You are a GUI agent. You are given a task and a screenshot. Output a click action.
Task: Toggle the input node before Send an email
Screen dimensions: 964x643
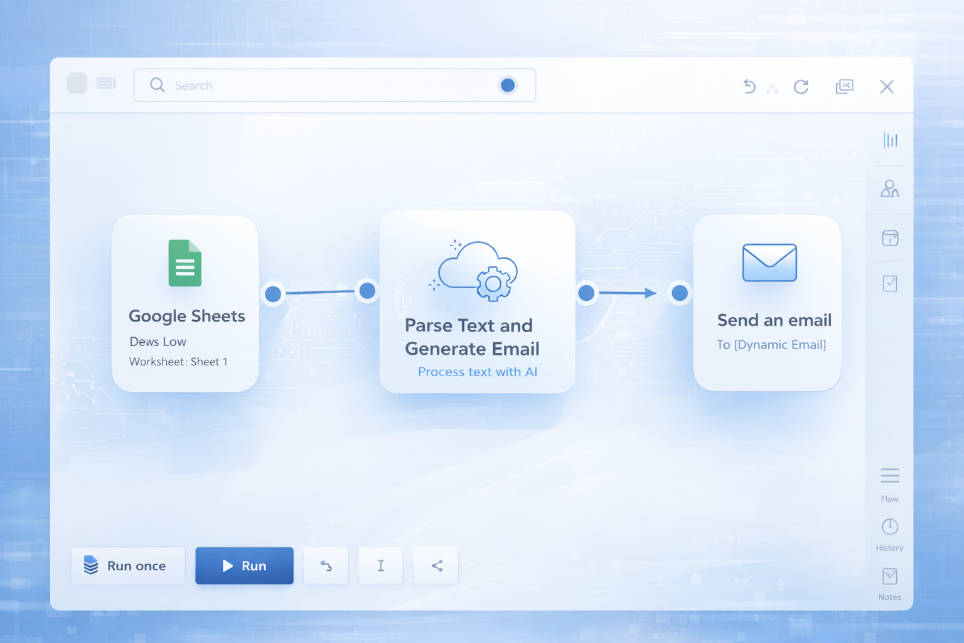tap(679, 293)
